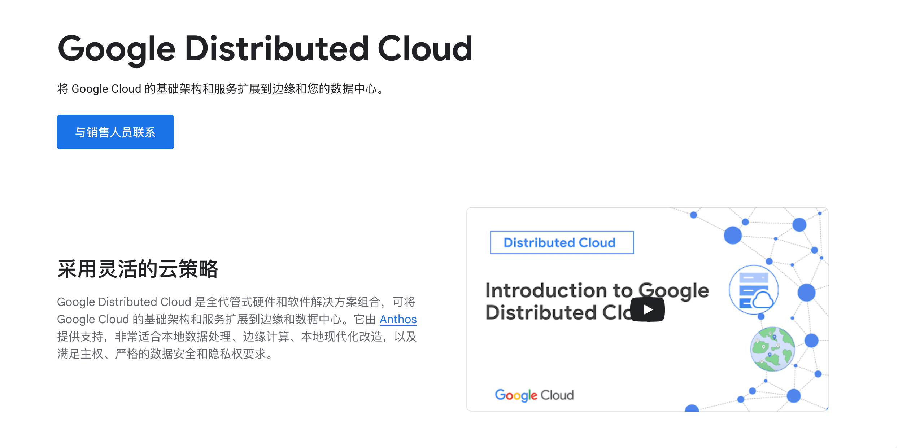Screen dimensions: 898x448
Task: Click the 与销售人员联系 contact sales button
Action: tap(115, 132)
